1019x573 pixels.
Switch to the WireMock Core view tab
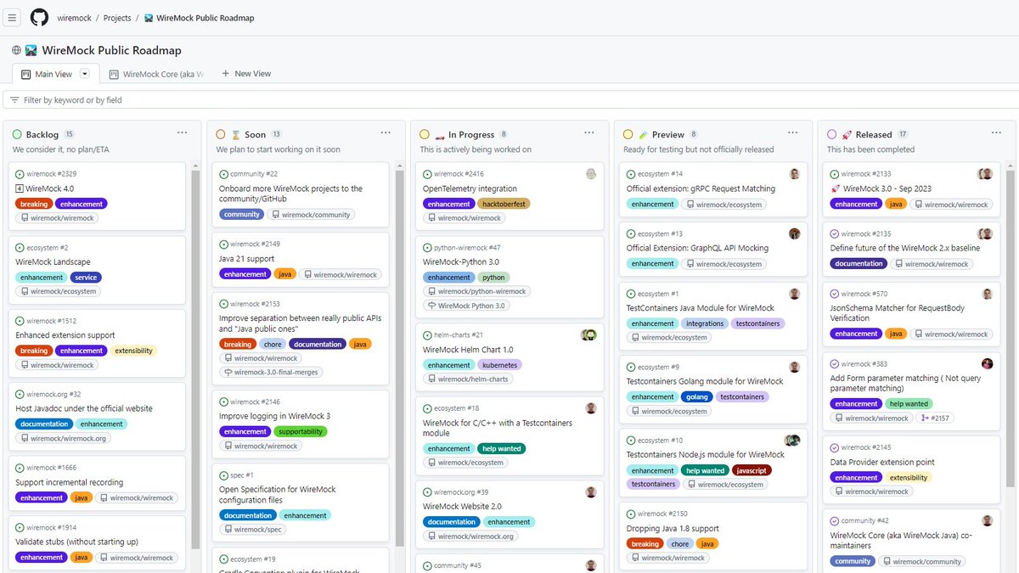(156, 74)
